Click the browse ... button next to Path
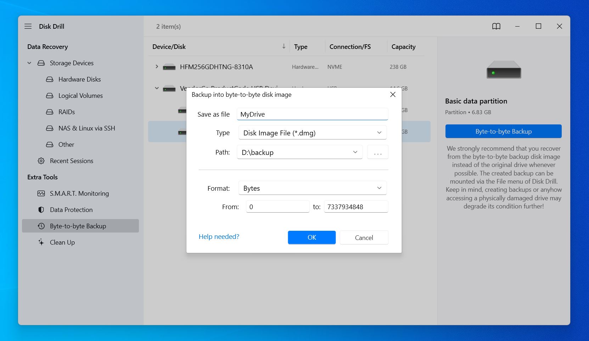589x341 pixels. (378, 152)
